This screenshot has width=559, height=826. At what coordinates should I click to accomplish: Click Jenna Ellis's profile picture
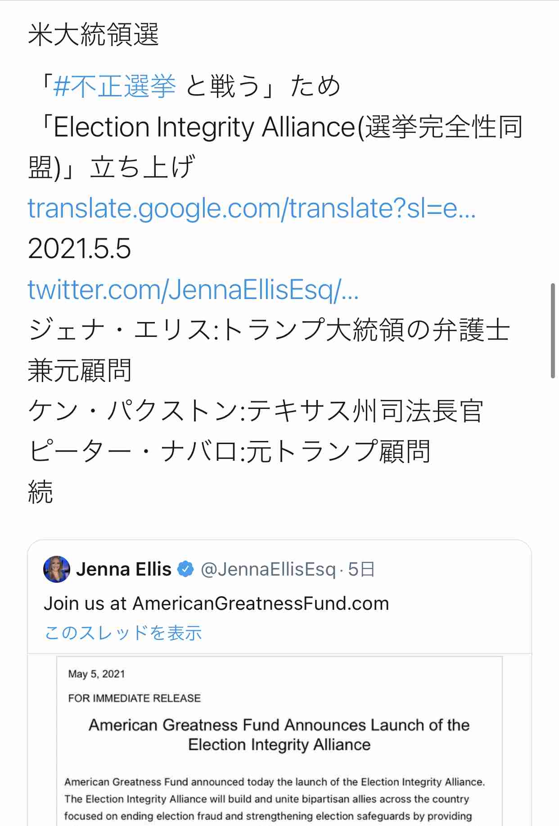56,569
